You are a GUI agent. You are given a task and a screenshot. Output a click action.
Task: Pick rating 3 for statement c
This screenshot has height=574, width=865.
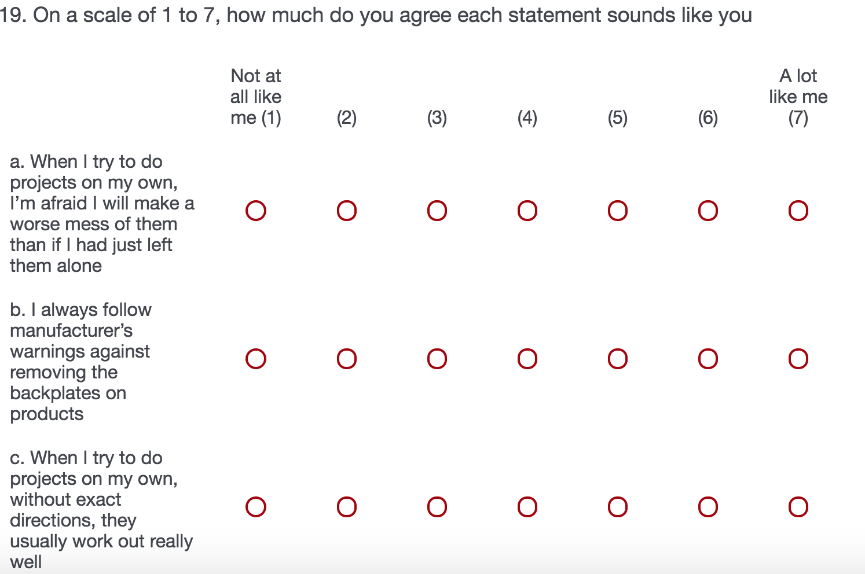(437, 507)
